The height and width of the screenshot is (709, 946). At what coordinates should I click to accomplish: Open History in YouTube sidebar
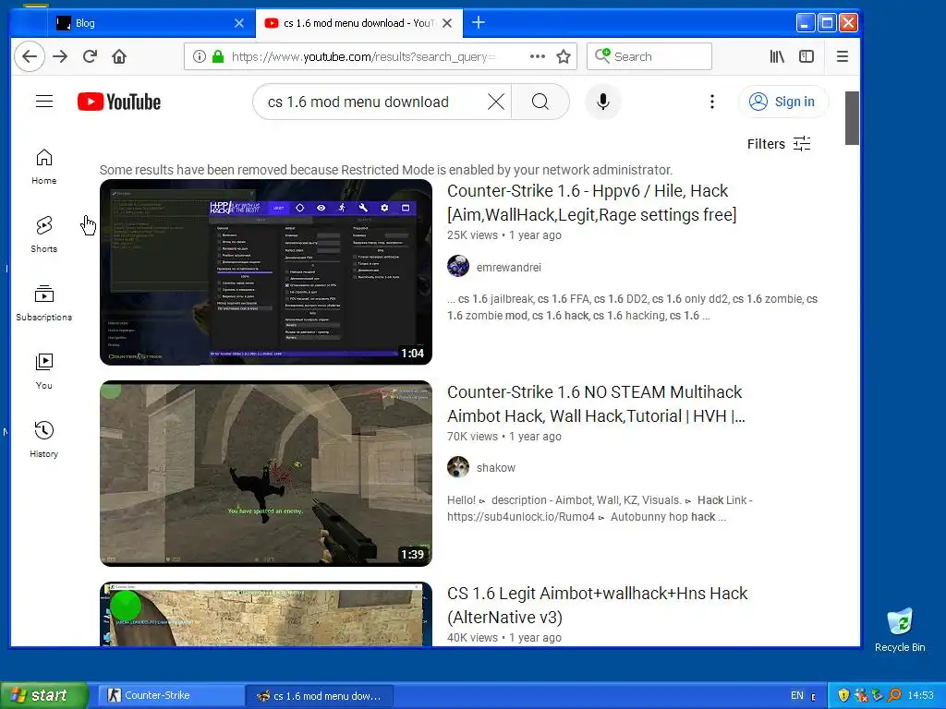(x=44, y=439)
